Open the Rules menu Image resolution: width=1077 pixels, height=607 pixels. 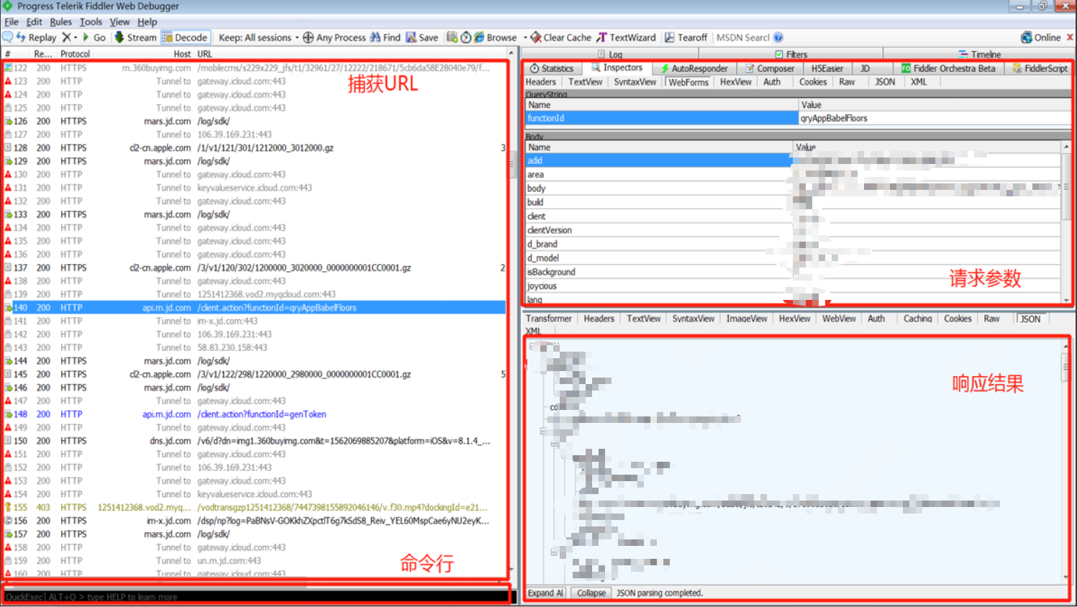point(61,22)
